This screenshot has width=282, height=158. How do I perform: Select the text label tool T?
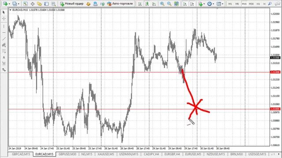(4, 64)
